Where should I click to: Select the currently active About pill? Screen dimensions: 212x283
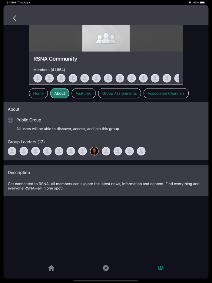click(59, 93)
